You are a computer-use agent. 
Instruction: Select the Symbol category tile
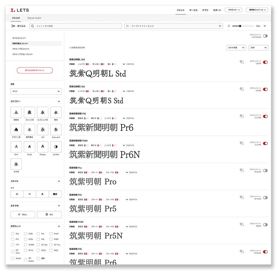click(x=56, y=147)
